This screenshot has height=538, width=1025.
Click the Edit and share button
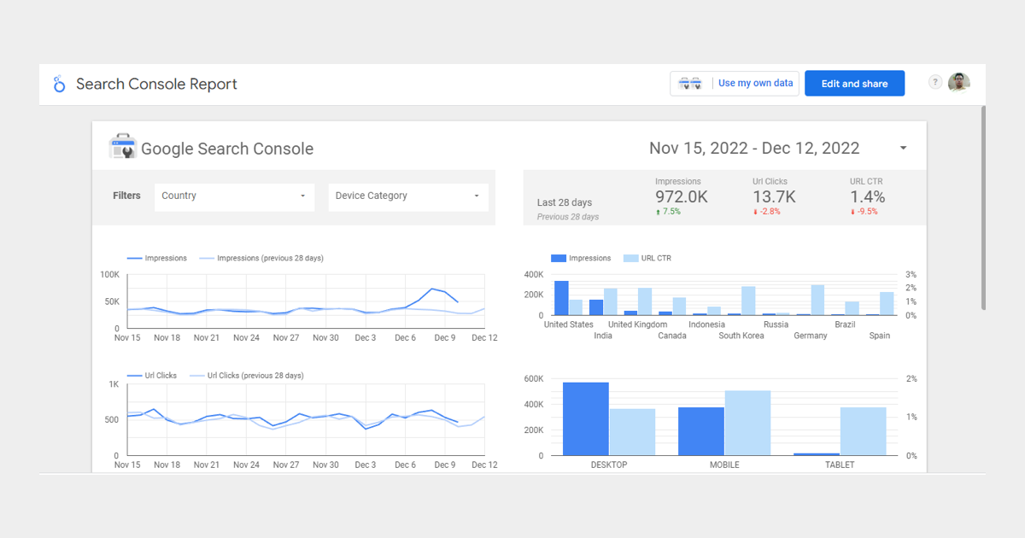tap(854, 84)
